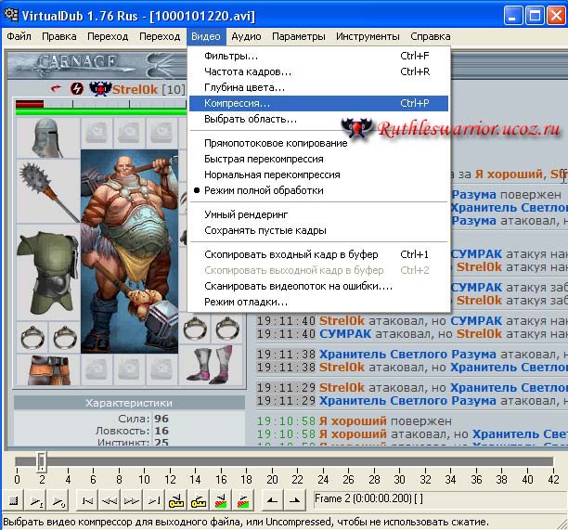Click the green armor item in video frame
This screenshot has width=568, height=530.
pos(48,273)
